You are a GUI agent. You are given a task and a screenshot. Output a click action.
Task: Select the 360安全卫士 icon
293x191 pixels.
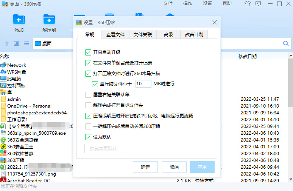tap(3, 147)
